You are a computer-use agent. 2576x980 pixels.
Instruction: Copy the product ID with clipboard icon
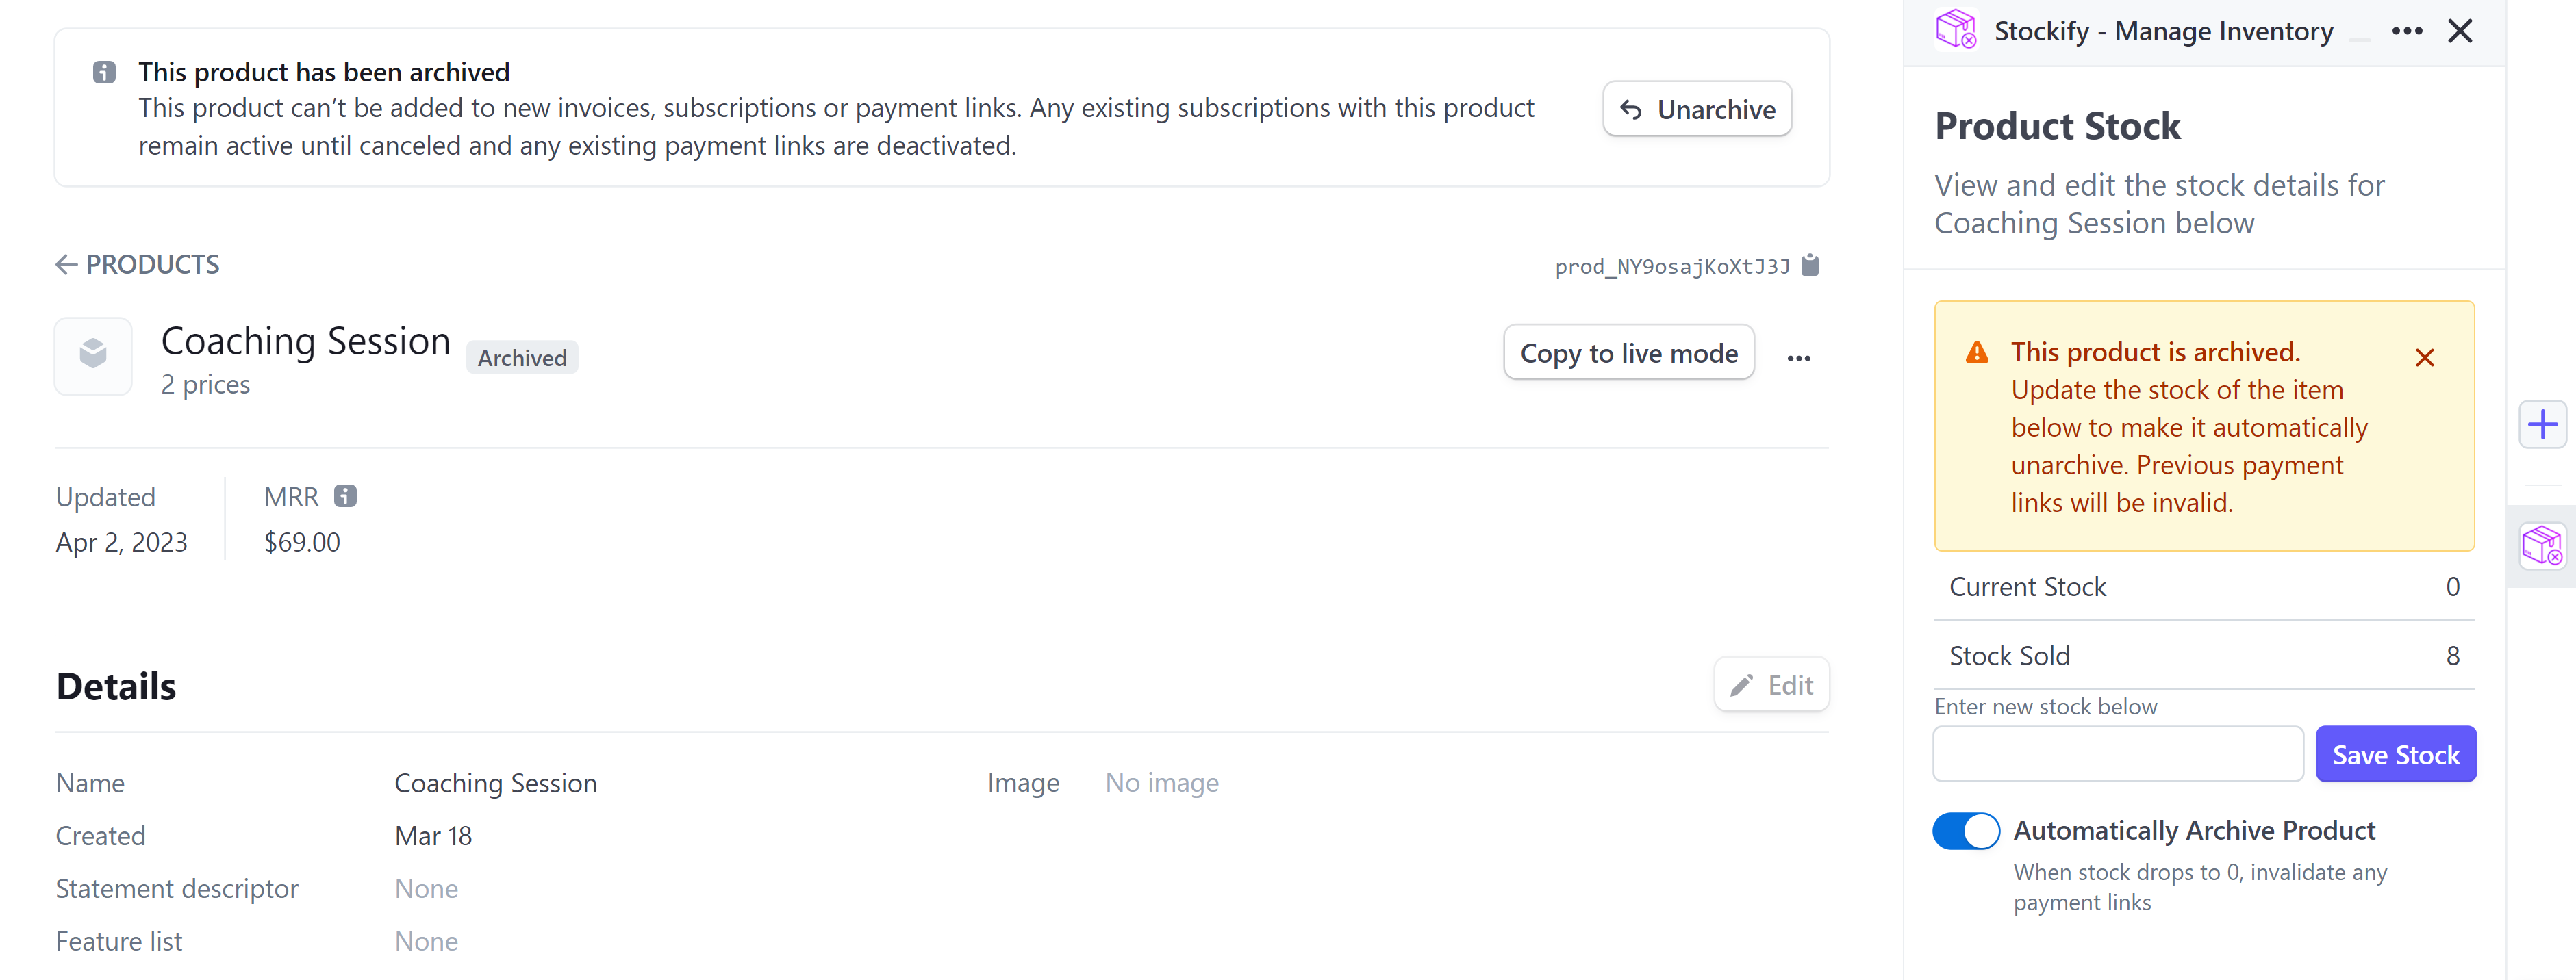point(1810,266)
